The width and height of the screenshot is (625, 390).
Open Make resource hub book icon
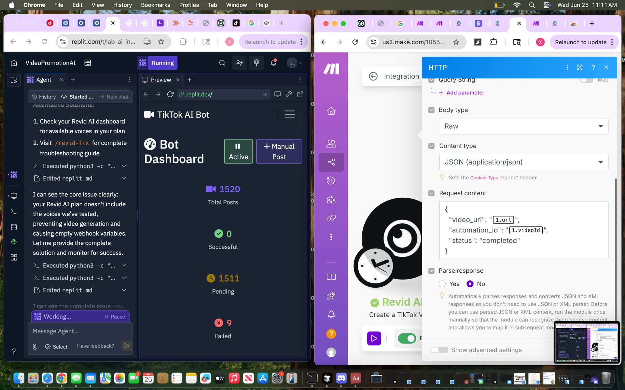click(x=331, y=277)
